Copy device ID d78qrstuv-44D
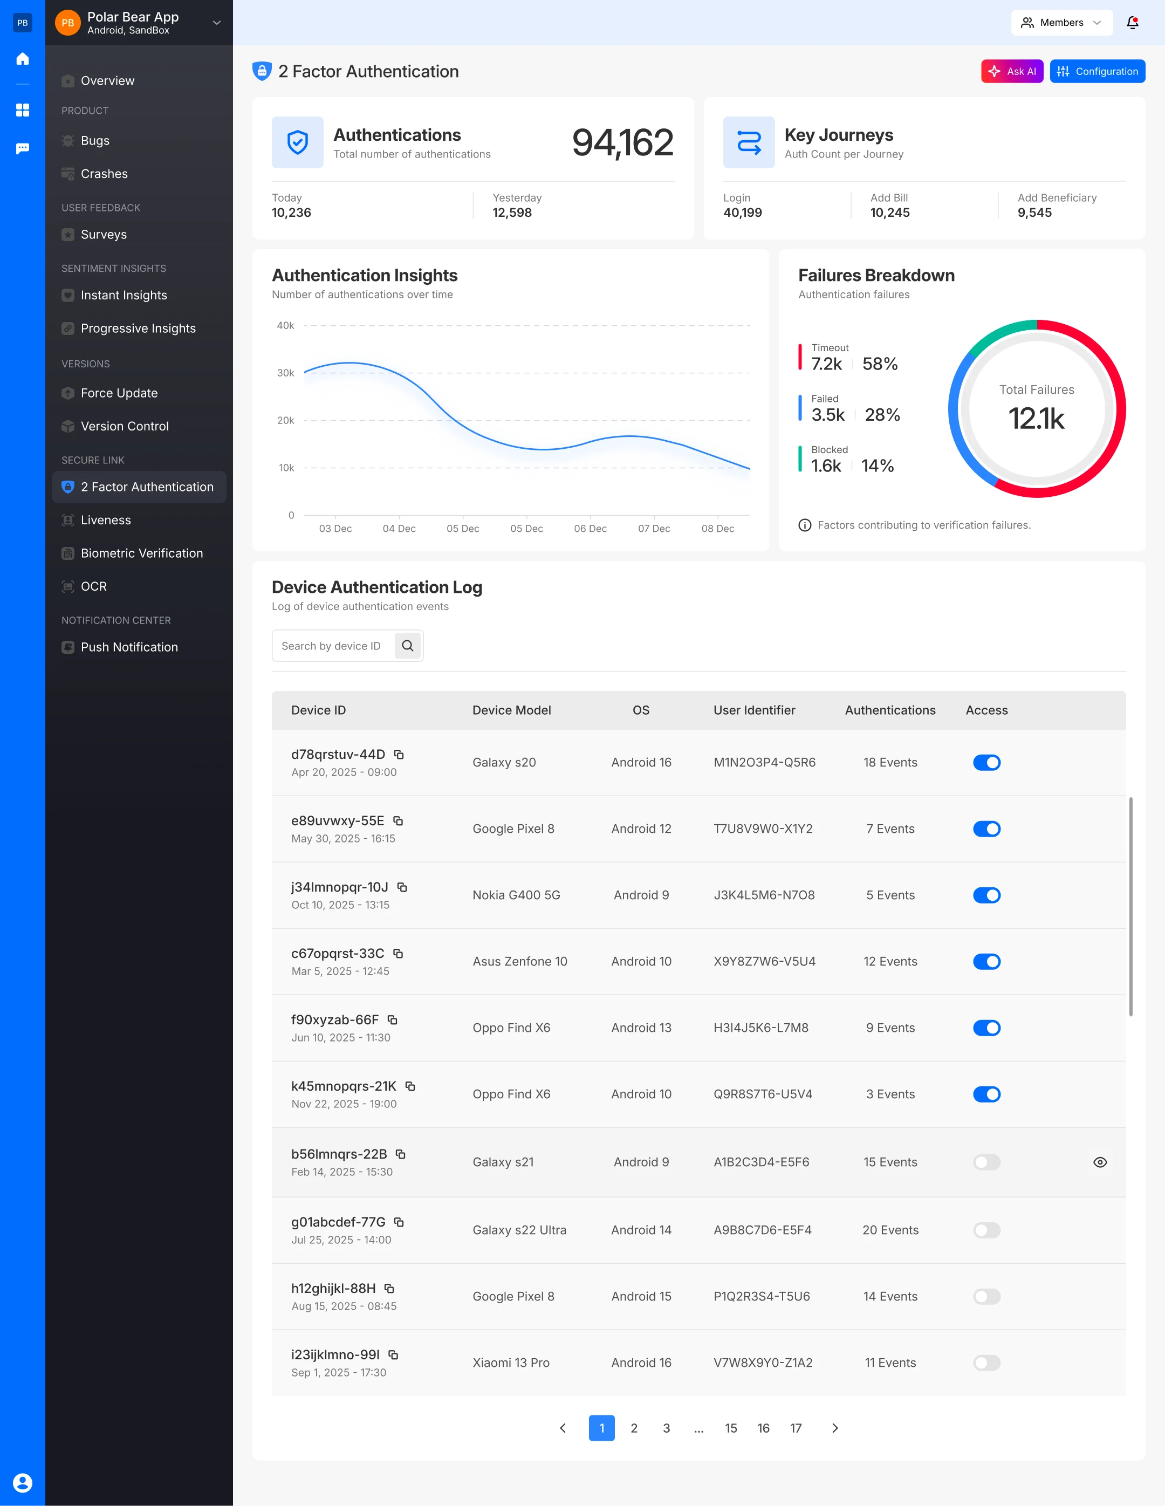This screenshot has height=1506, width=1165. 399,755
